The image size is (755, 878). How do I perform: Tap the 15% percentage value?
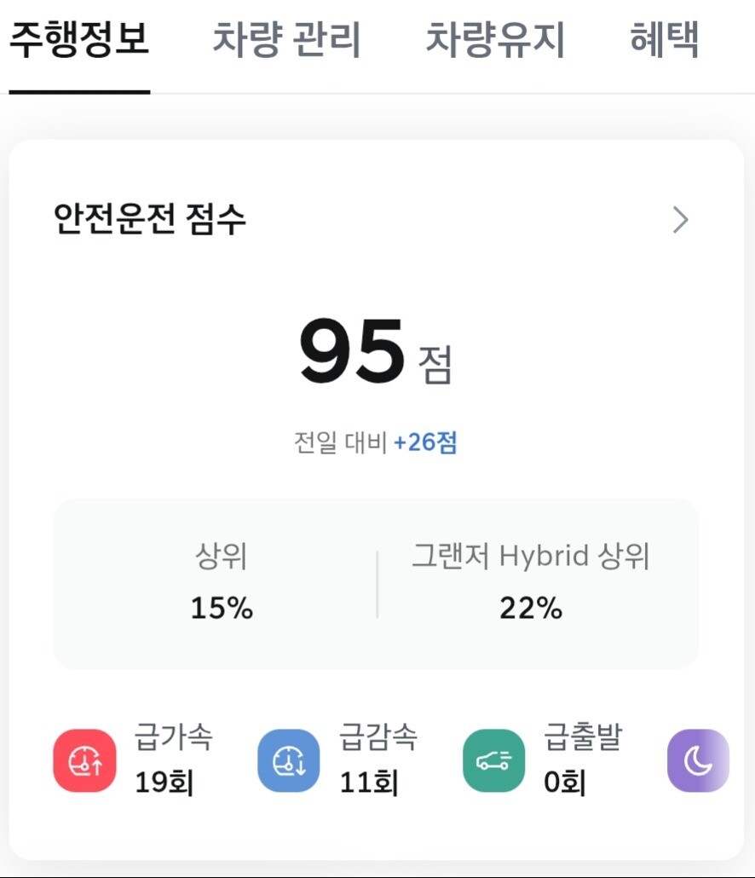[221, 609]
